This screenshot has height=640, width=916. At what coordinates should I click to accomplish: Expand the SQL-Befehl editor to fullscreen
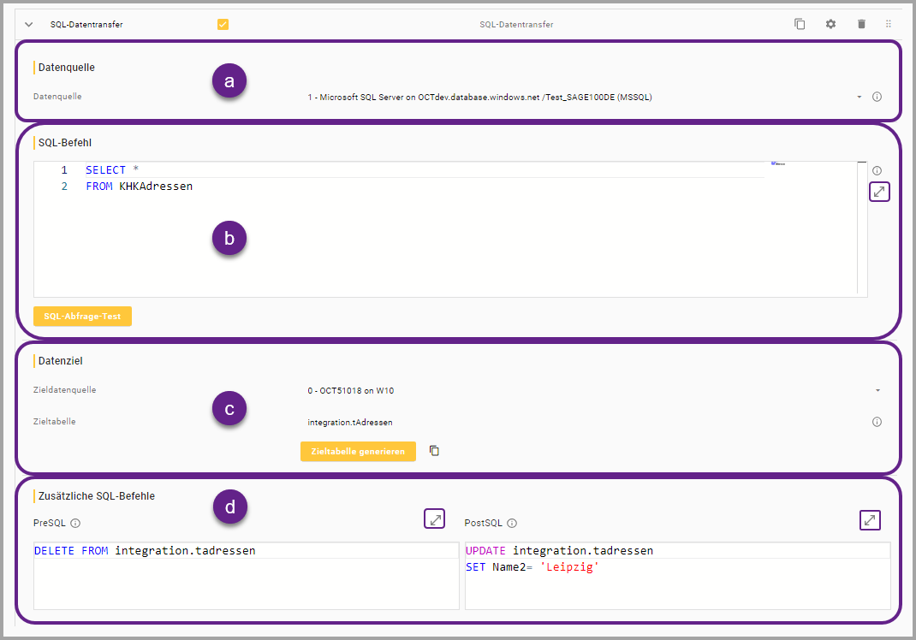click(x=879, y=192)
